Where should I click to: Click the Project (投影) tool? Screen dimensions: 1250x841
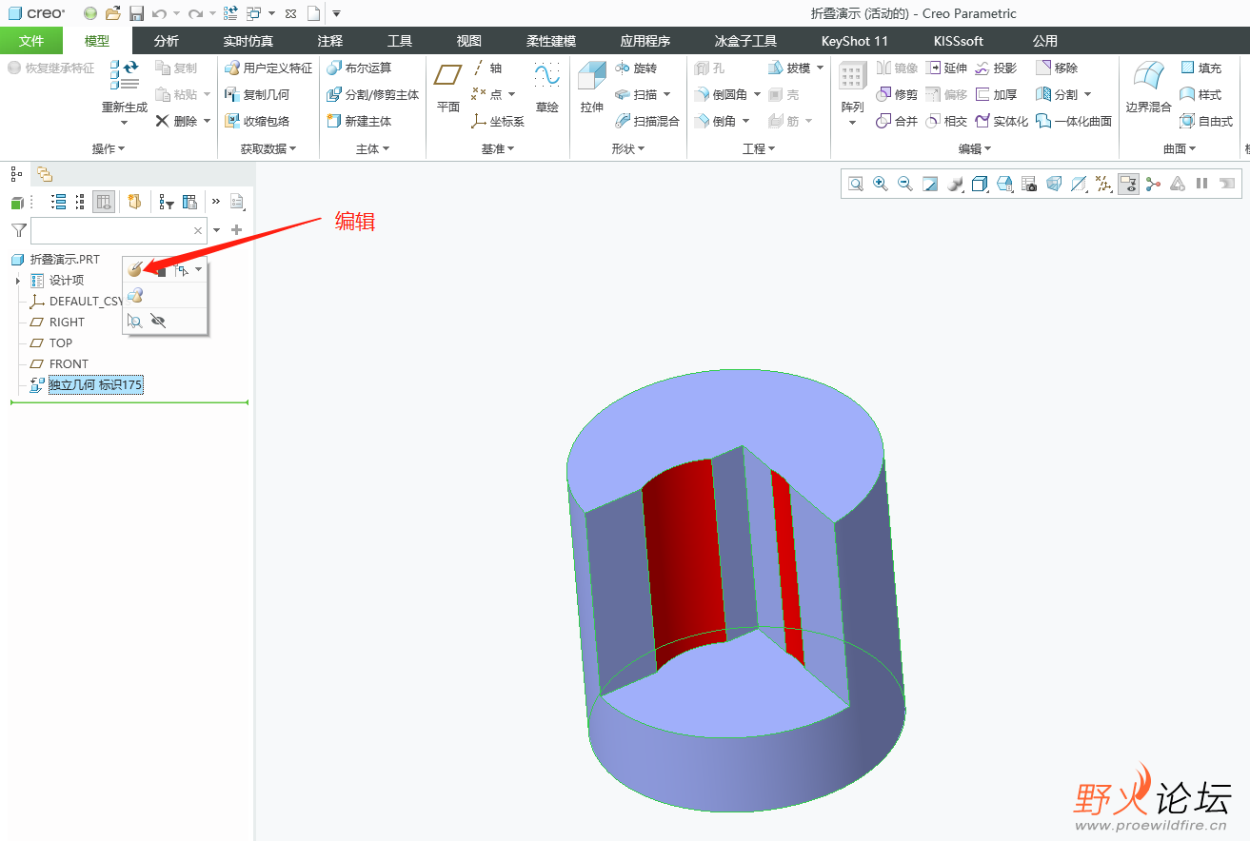click(x=996, y=68)
